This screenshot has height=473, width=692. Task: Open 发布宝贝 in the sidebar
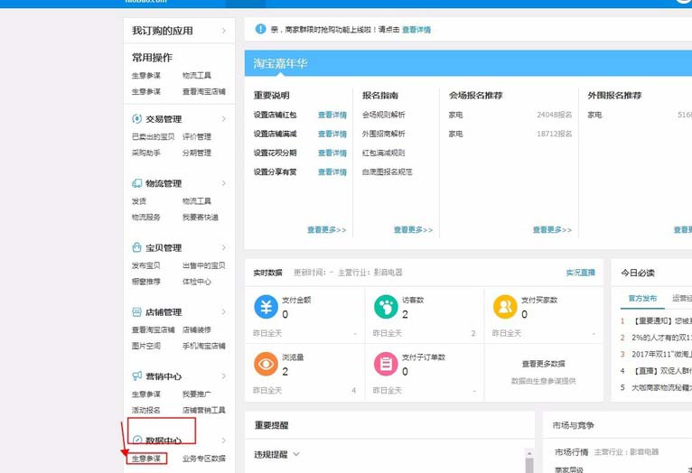coord(146,265)
